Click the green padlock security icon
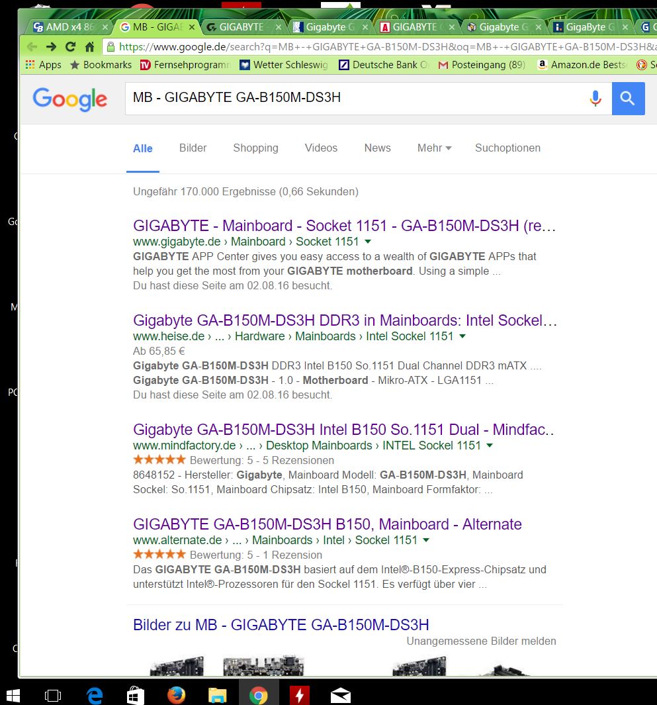Viewport: 657px width, 705px height. (110, 46)
